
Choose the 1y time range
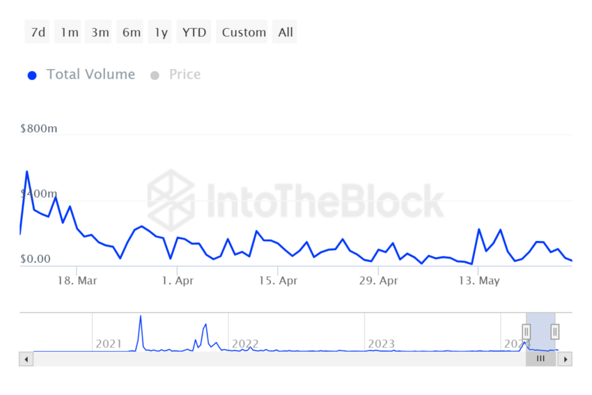pos(159,32)
